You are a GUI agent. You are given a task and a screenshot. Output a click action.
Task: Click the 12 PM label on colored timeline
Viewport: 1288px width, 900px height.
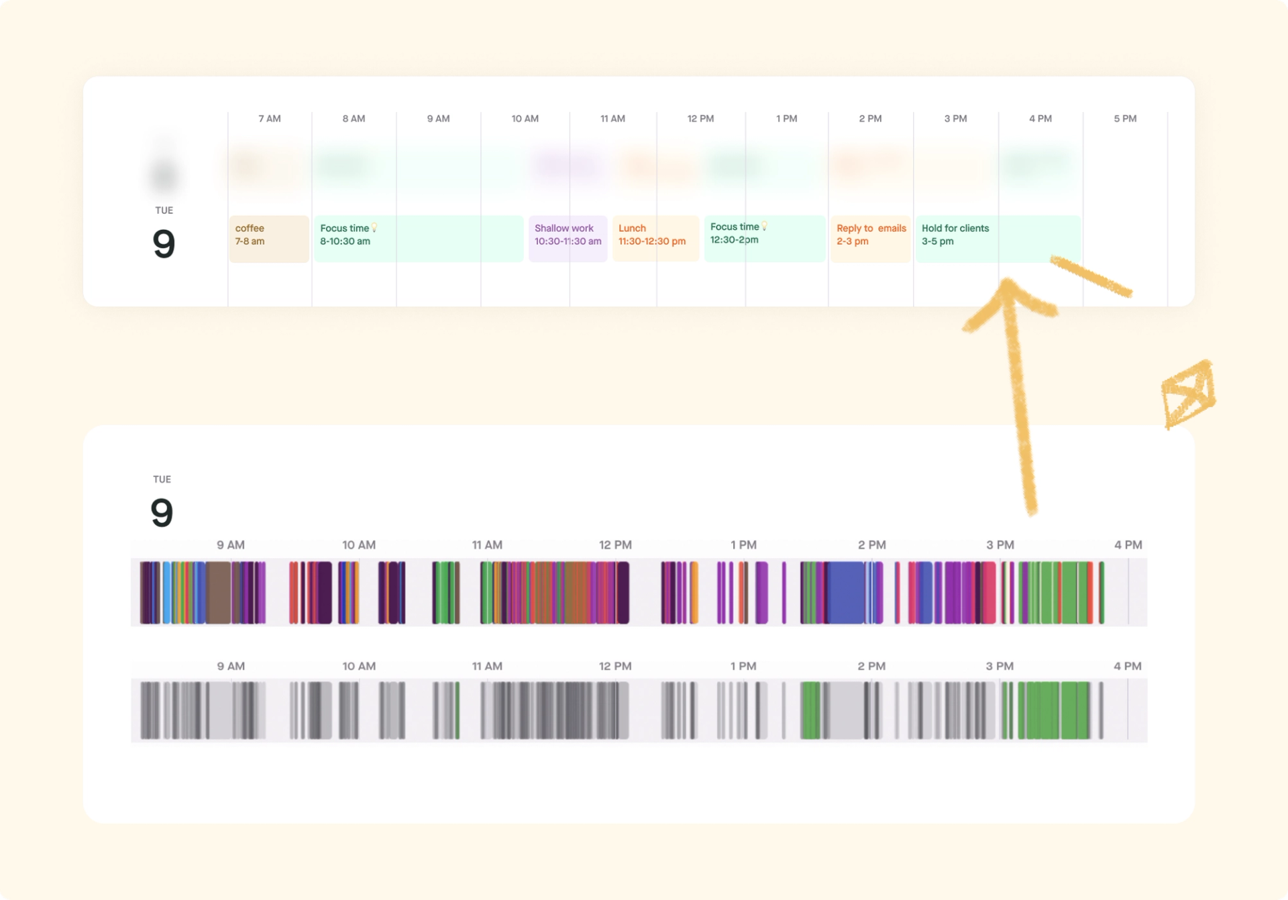tap(615, 545)
